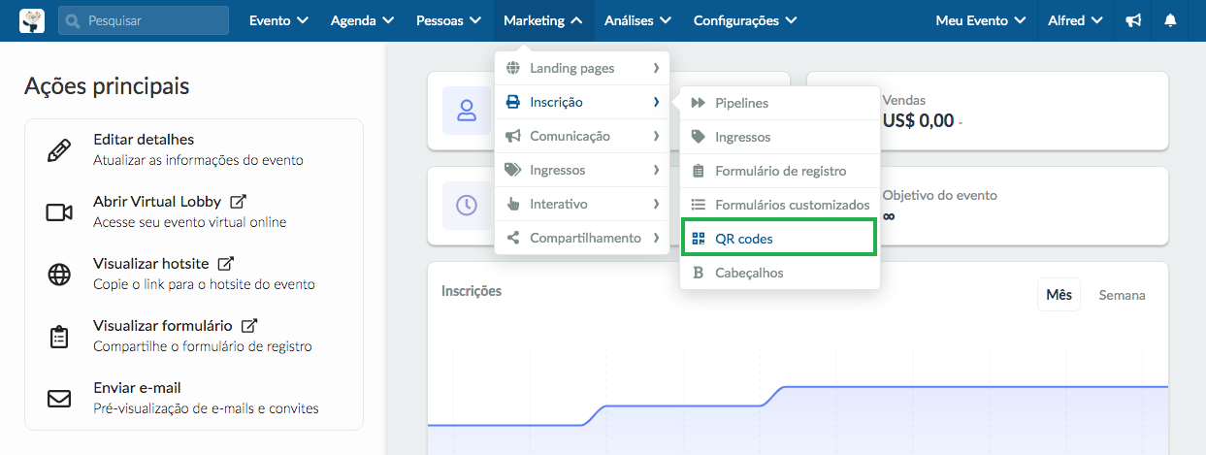Click Visualizar formulário link
Image resolution: width=1206 pixels, height=455 pixels.
(163, 326)
